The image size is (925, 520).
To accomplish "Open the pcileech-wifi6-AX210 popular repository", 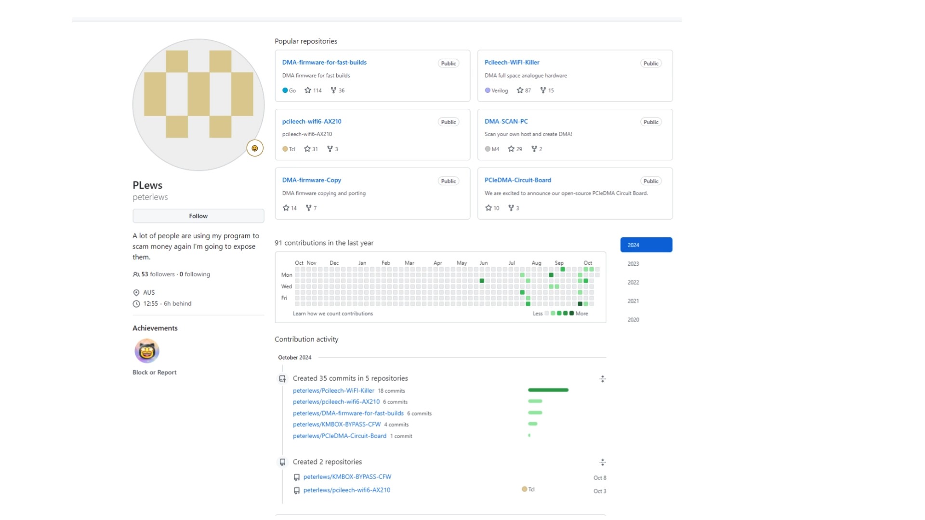I will [312, 121].
